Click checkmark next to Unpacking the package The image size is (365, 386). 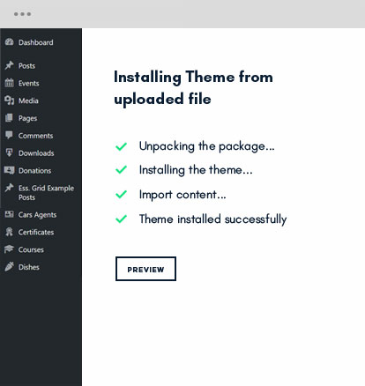pyautogui.click(x=121, y=146)
